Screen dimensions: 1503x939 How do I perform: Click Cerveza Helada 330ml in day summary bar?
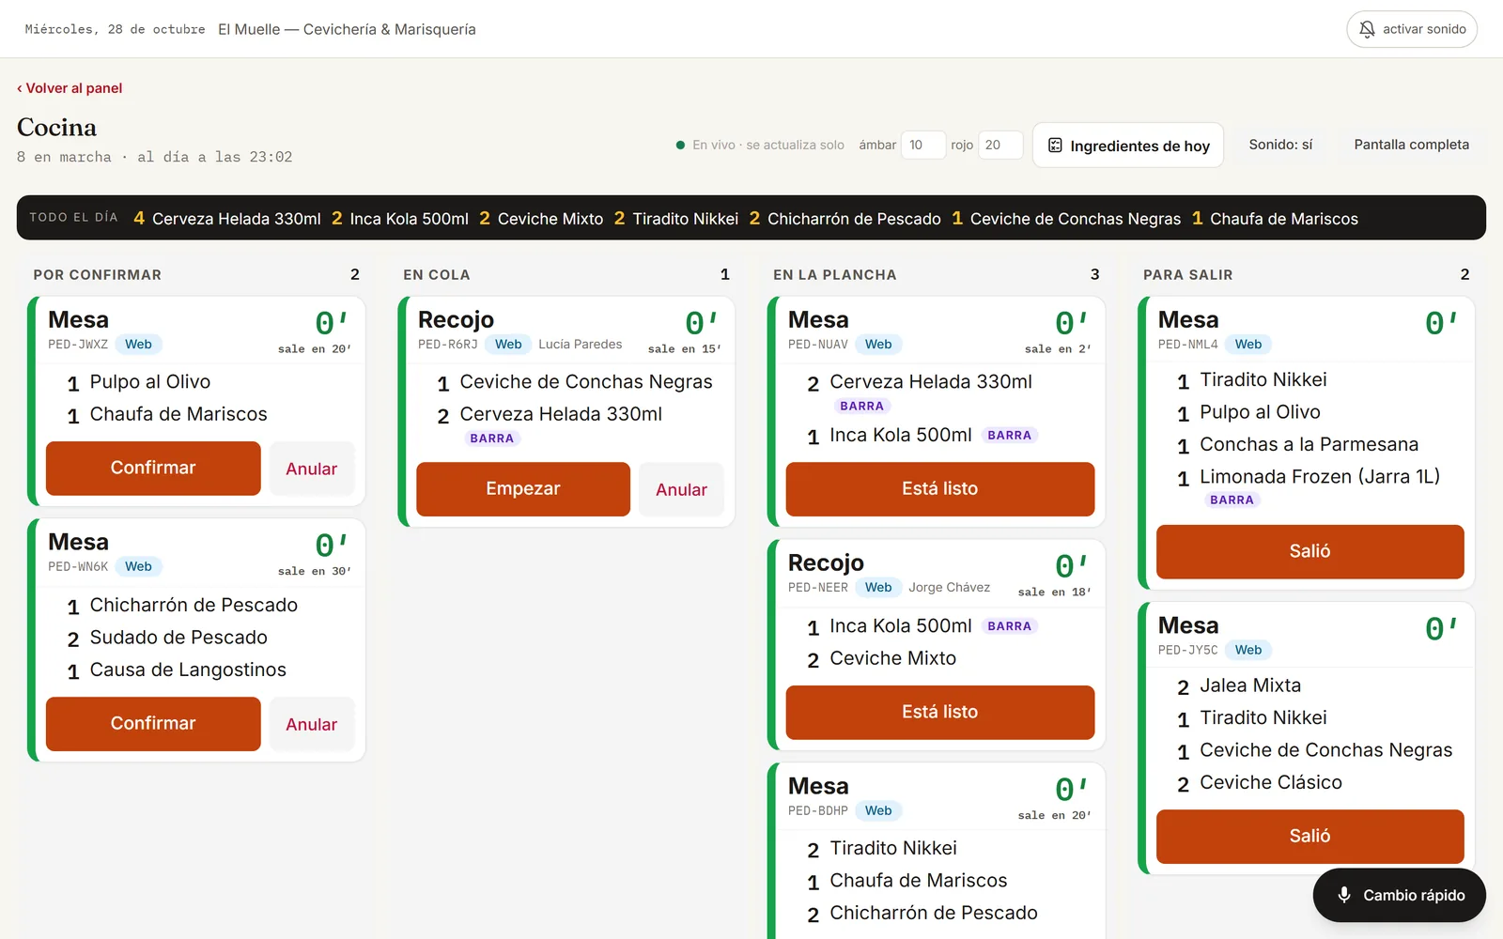pos(237,219)
